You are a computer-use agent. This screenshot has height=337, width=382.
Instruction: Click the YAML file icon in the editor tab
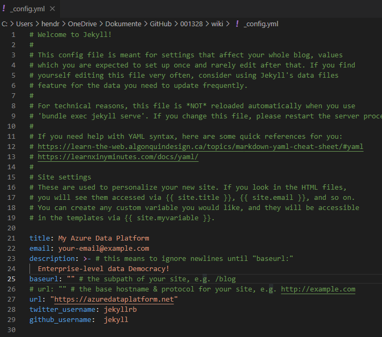point(5,8)
